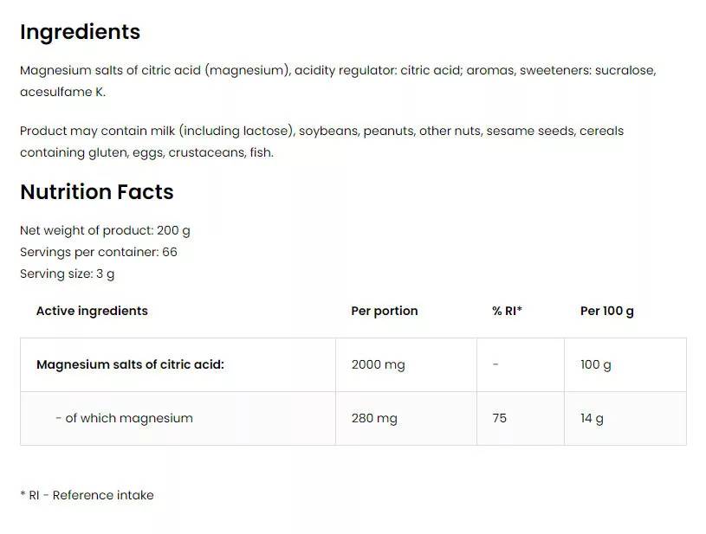Click the 2000 mg cell
Image resolution: width=706 pixels, height=534 pixels.
(x=378, y=364)
